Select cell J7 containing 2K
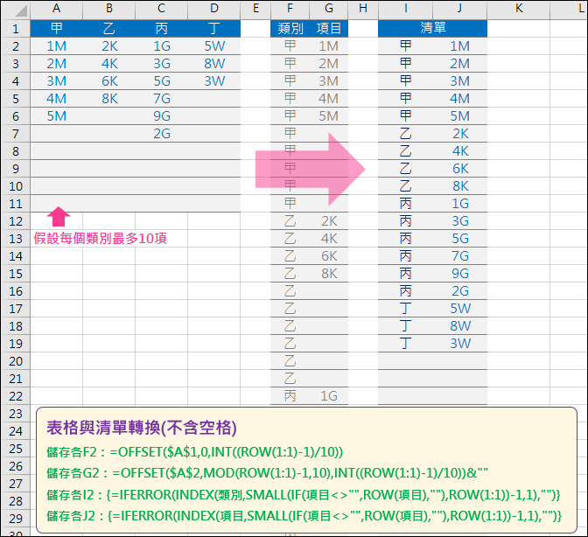The width and height of the screenshot is (588, 537). click(x=459, y=134)
